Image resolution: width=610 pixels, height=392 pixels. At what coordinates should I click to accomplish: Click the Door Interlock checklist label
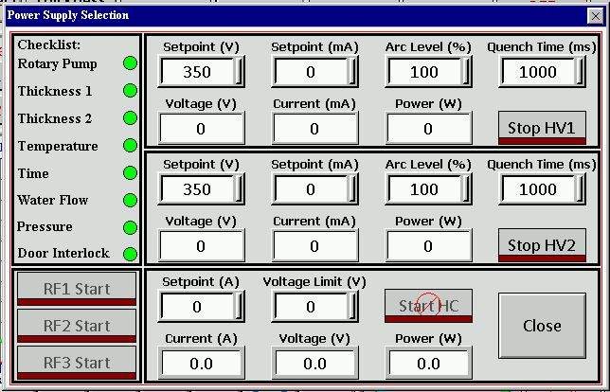coord(63,253)
